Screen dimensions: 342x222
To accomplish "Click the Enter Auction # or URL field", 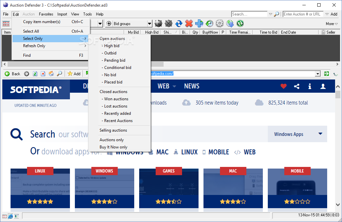I will point(303,14).
